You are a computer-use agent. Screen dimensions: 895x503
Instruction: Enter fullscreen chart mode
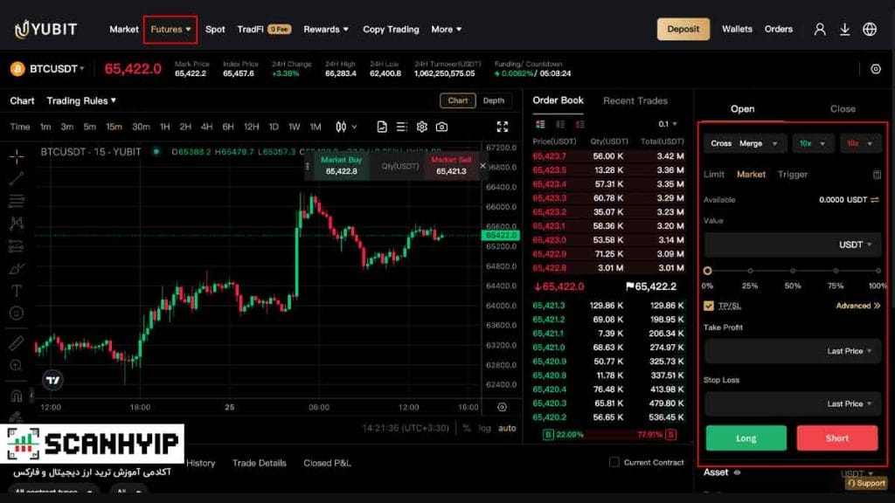(503, 127)
